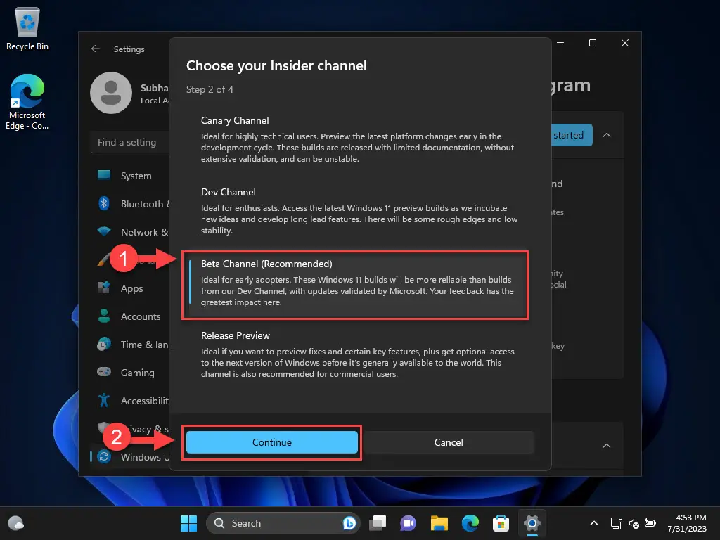Cancel the Insider channel dialog
The image size is (720, 540).
tap(449, 442)
